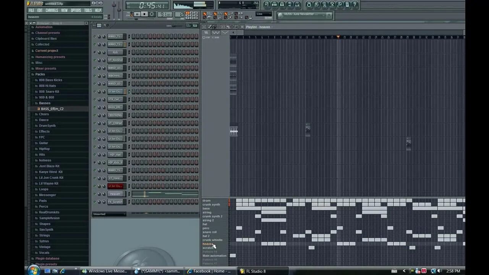Select the 'crunk whistle' pattern name
This screenshot has width=489, height=275.
click(x=212, y=240)
